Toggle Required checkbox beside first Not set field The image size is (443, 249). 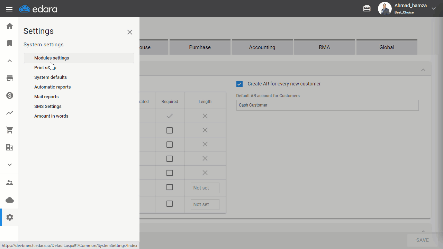(x=170, y=187)
